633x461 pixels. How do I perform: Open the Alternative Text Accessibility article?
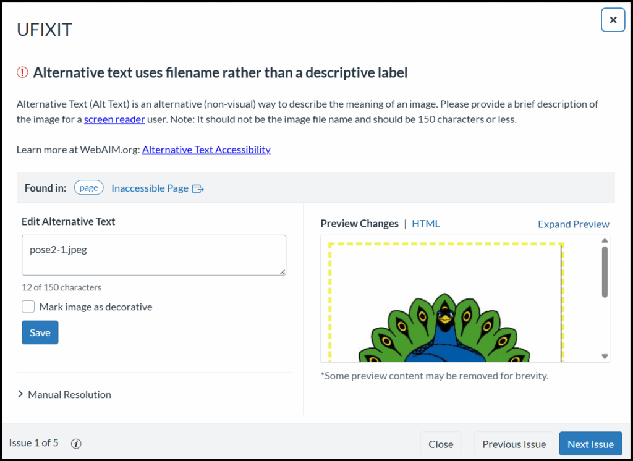(x=206, y=149)
